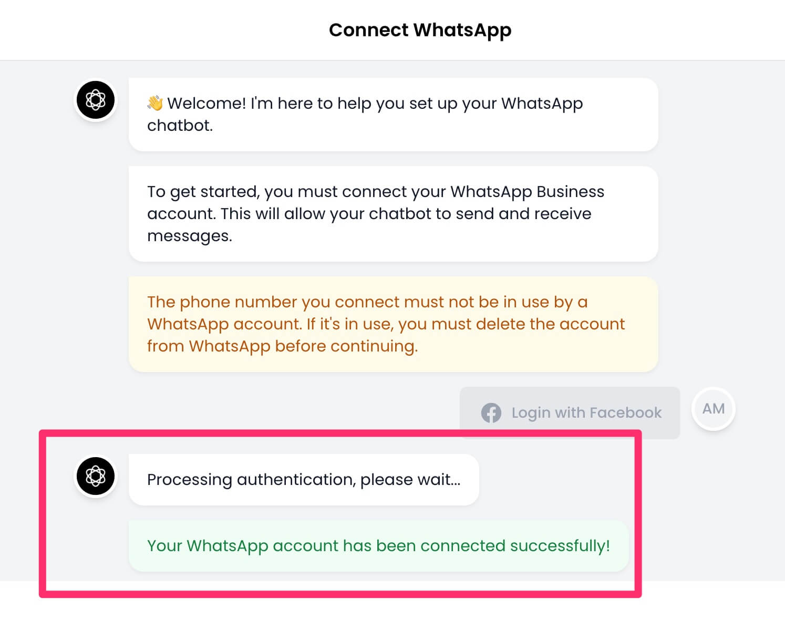
Task: Click the bot avatar beside the welcome message
Action: click(96, 100)
